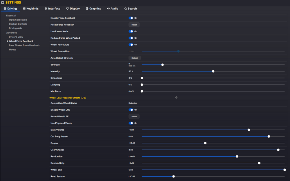
Task: Select the Driving tab
Action: tap(10, 9)
